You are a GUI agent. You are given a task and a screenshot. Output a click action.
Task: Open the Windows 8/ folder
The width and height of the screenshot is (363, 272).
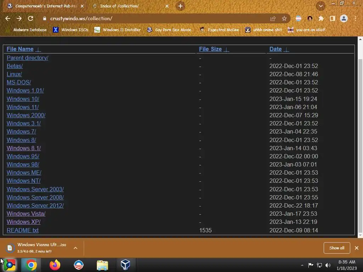pos(21,140)
